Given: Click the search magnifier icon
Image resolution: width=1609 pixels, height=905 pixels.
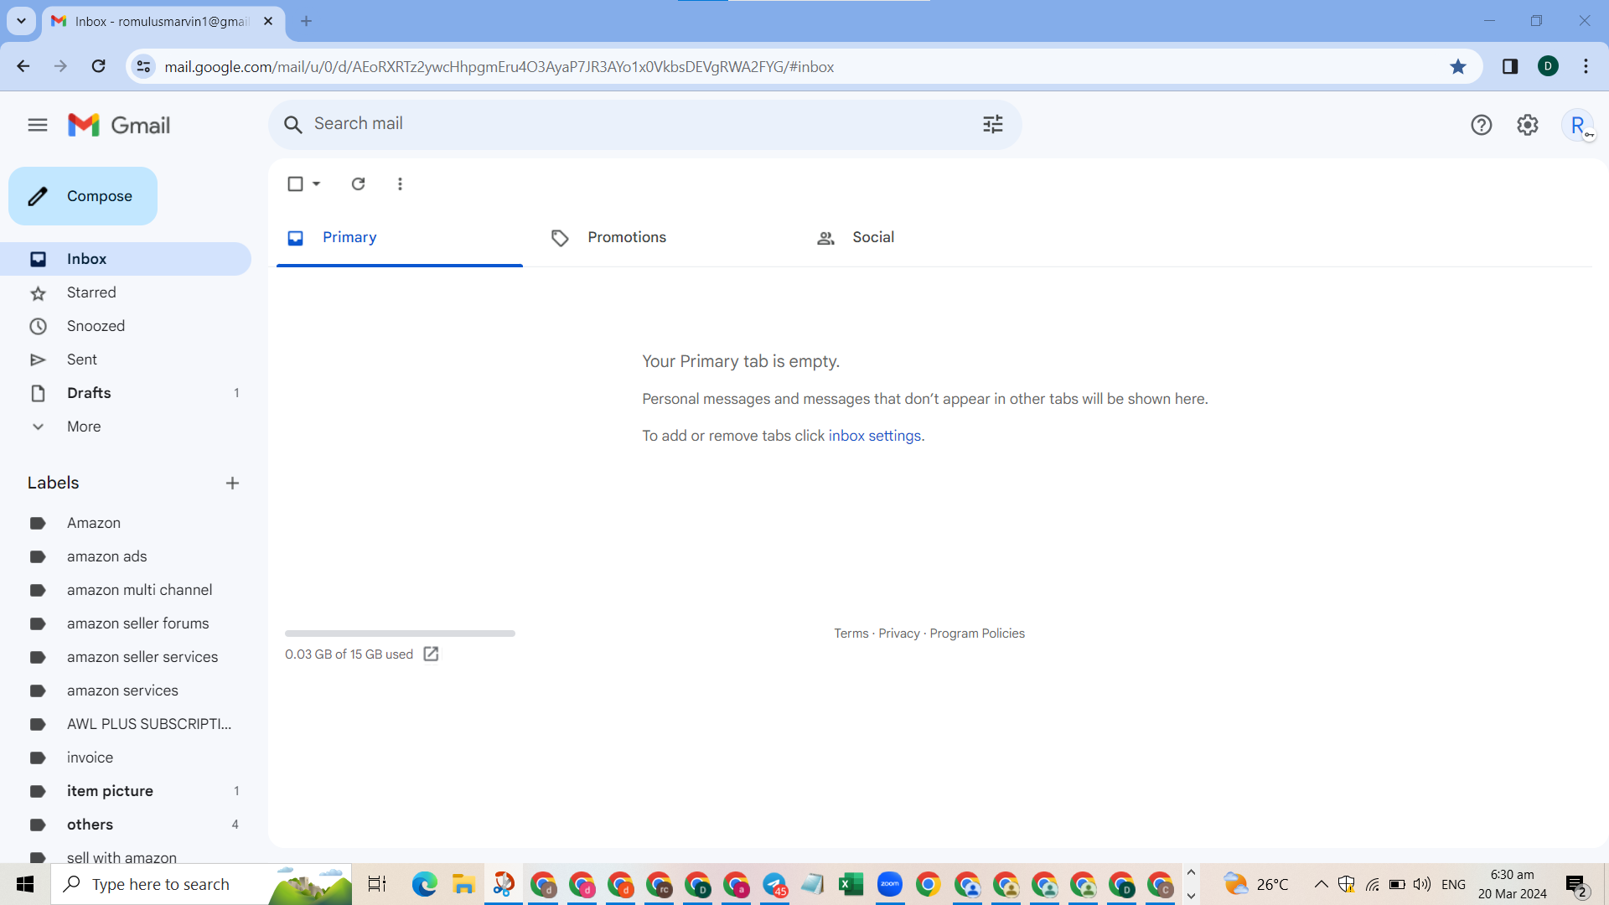Looking at the screenshot, I should click(292, 125).
